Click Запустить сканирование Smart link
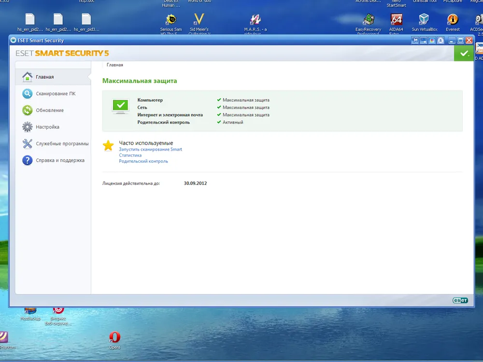Viewport: 483px width, 362px height. [150, 150]
